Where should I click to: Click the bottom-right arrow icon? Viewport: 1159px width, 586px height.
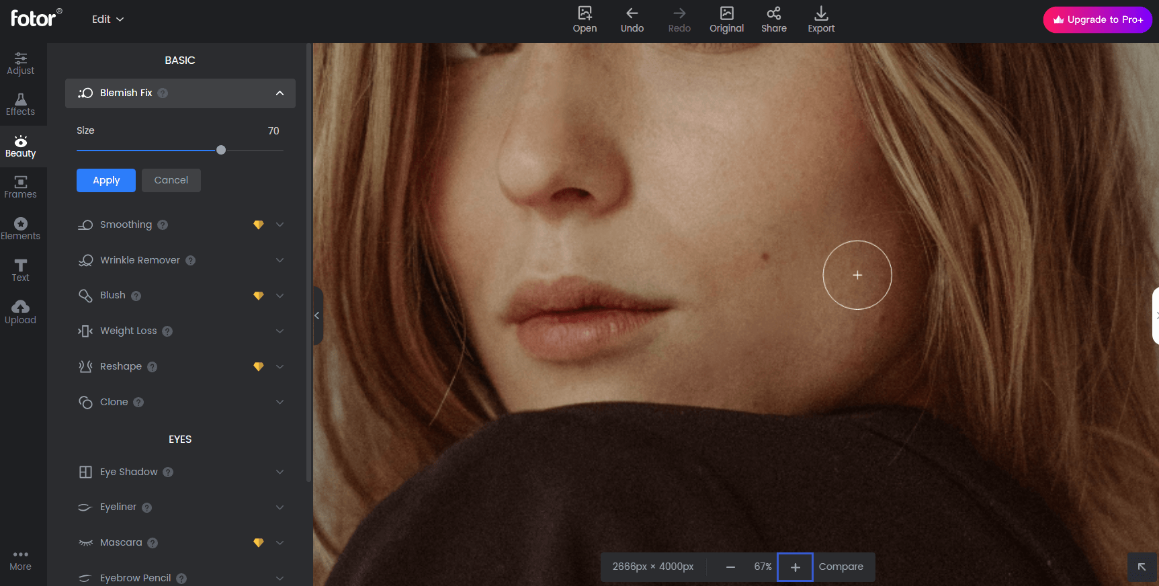[x=1142, y=567]
